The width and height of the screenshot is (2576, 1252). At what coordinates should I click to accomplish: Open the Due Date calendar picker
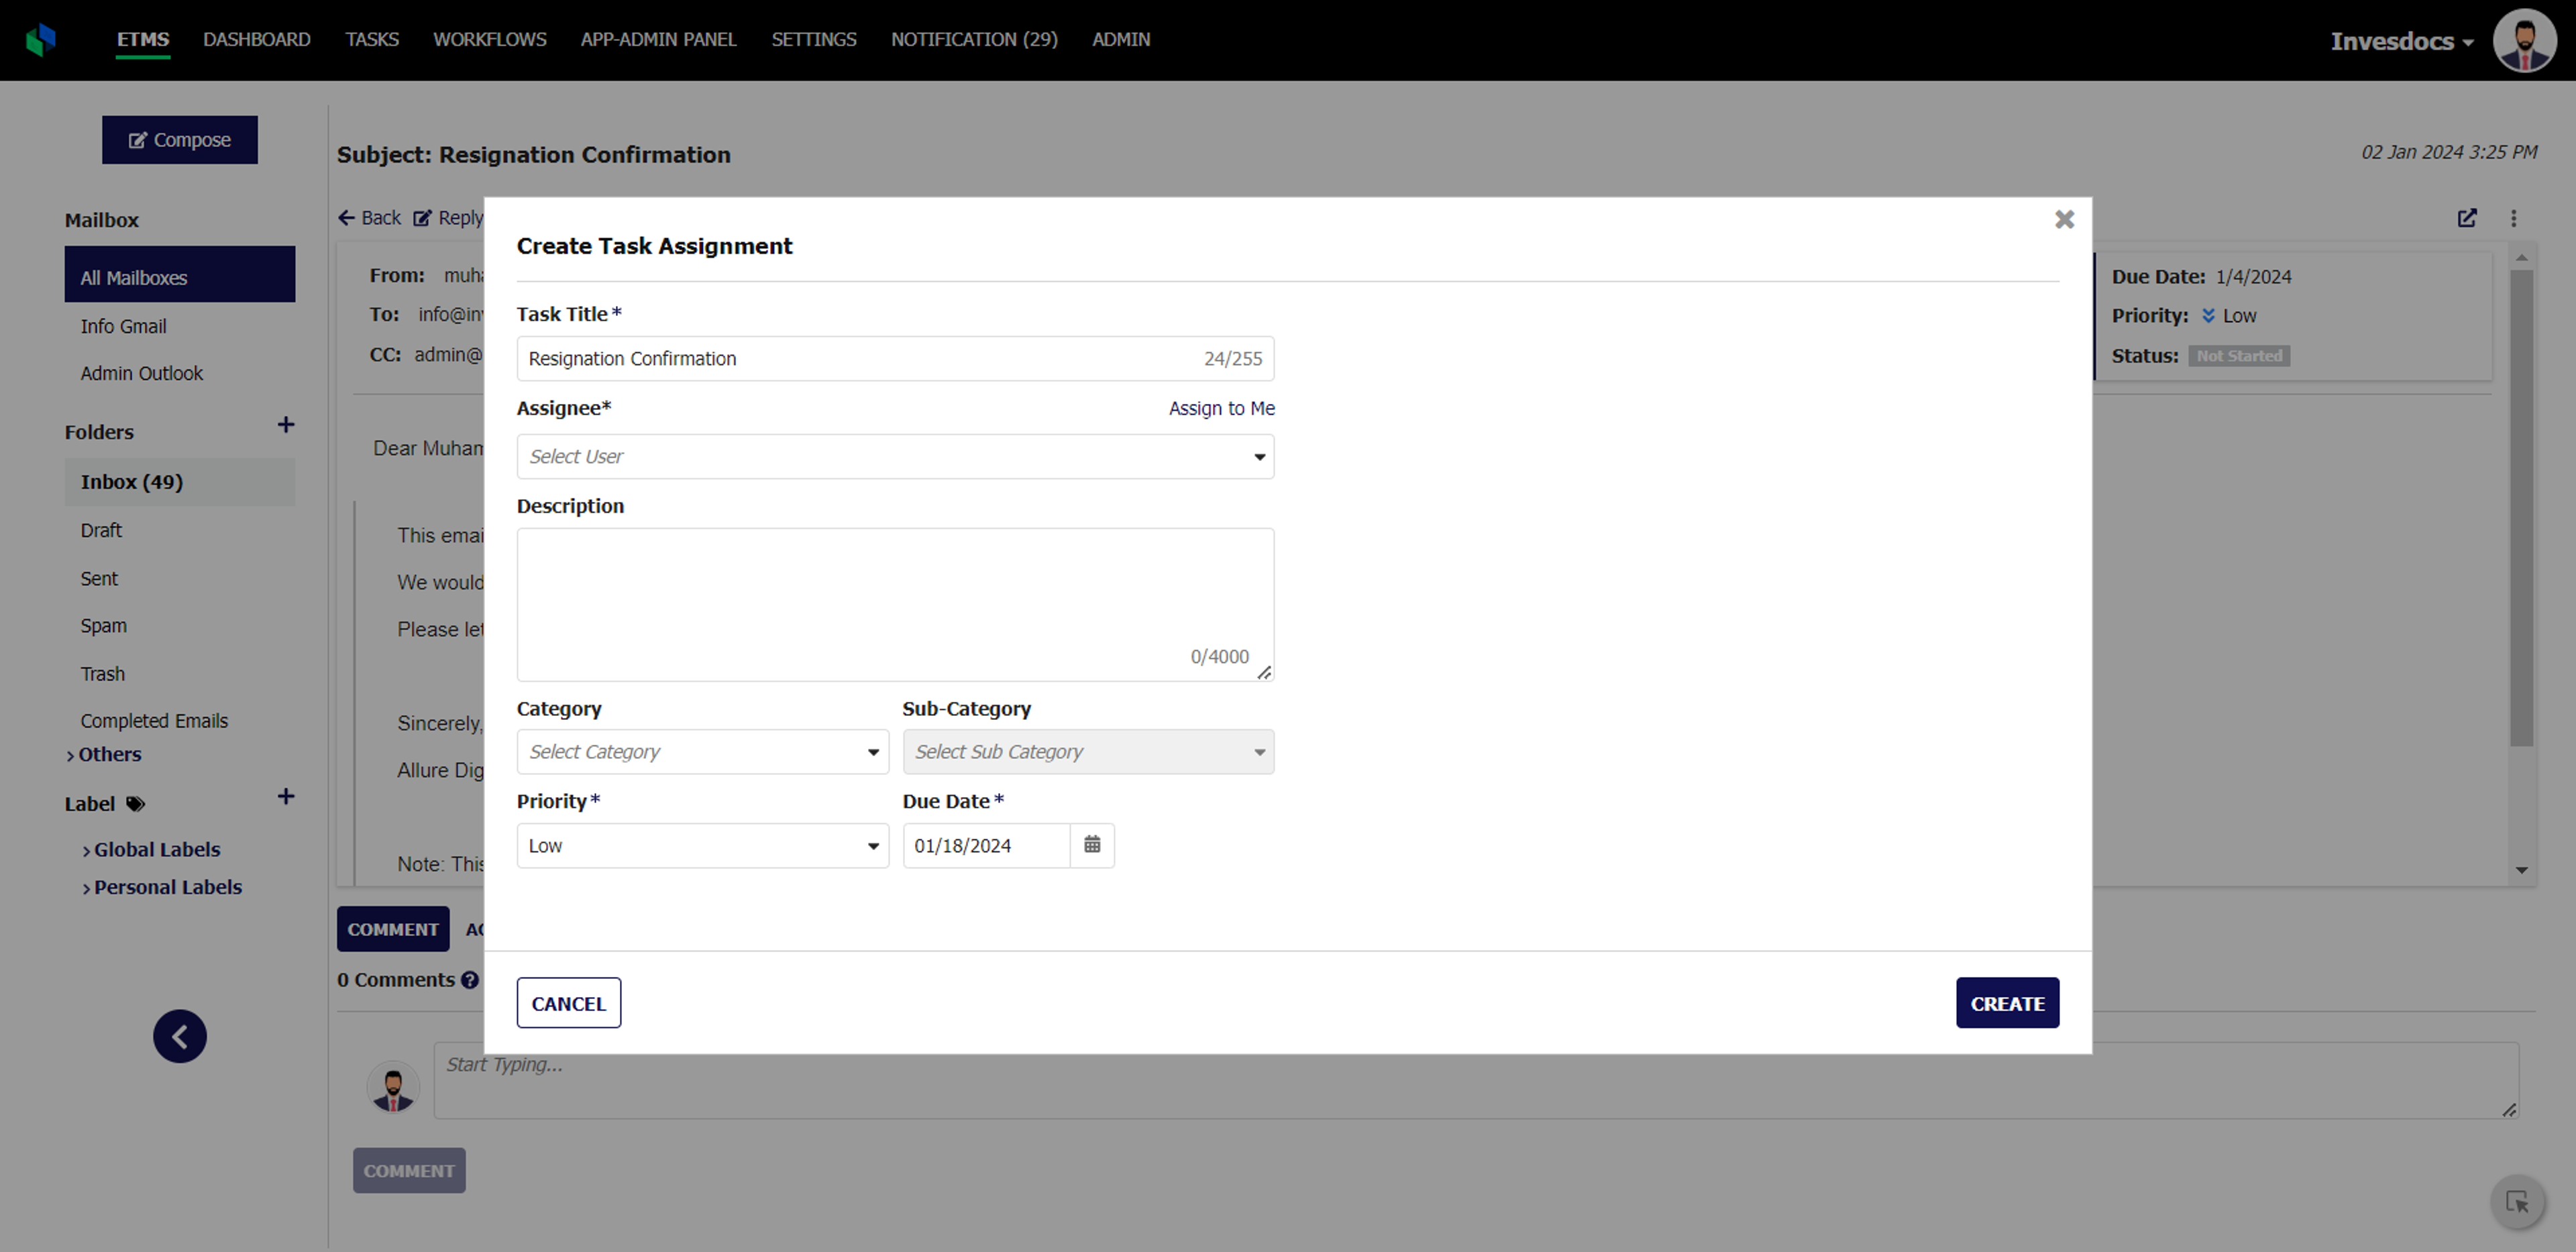coord(1092,845)
